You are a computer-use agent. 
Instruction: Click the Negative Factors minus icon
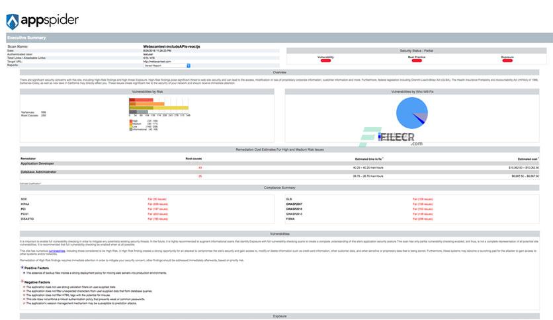[x=22, y=282]
